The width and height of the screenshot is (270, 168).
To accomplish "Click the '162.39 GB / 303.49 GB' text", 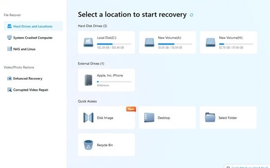I will tap(111, 47).
